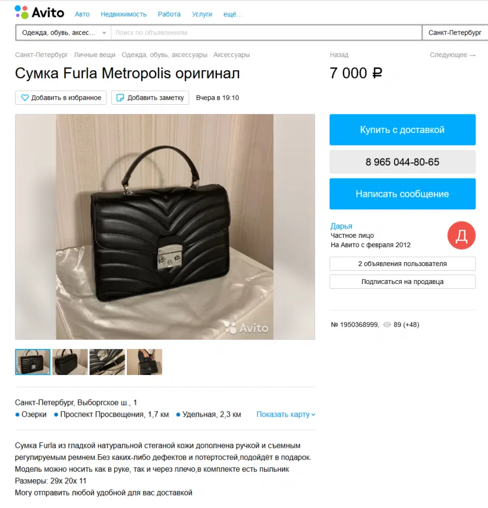Open the Одежда, обувь category dropdown
Viewport: 488px width, 508px height.
click(64, 33)
